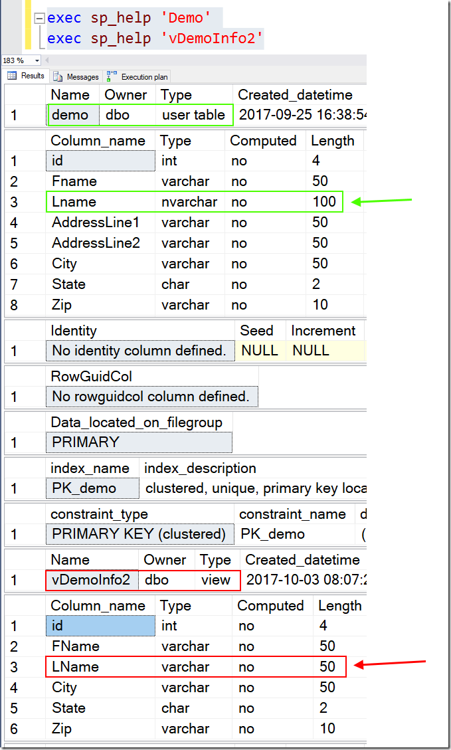Viewport: 451px width, 750px height.
Task: Click row header 7 for State row
Action: pos(25,284)
